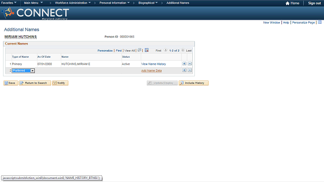Click the previous-row arrow next to First

(x=166, y=50)
